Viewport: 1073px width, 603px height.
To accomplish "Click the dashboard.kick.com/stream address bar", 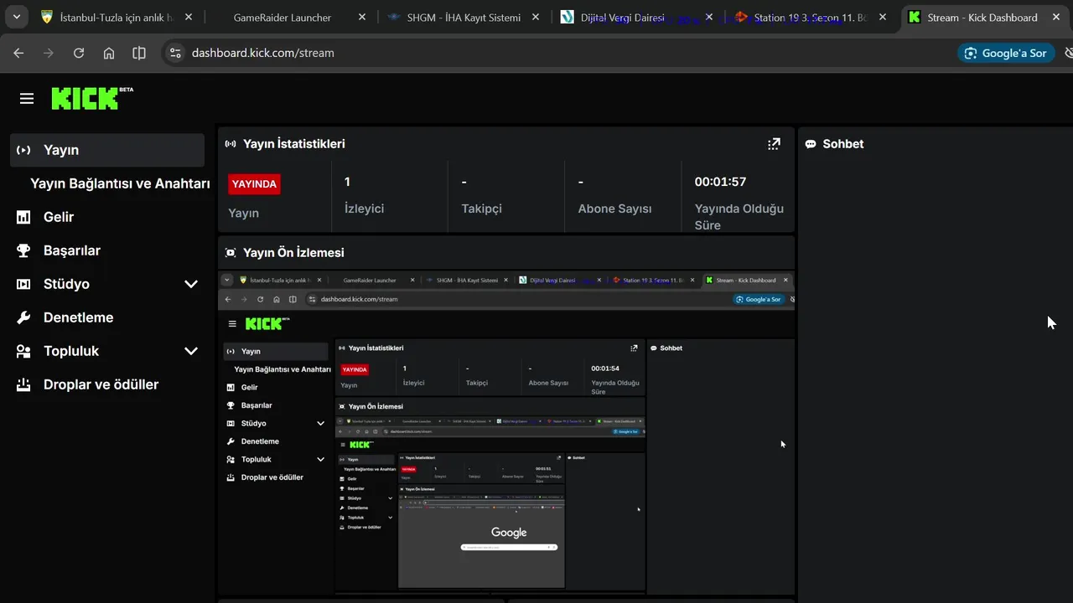I will [262, 53].
